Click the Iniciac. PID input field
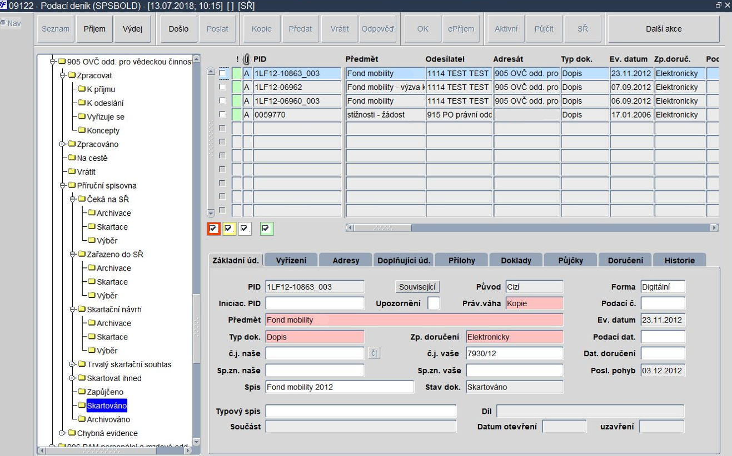The width and height of the screenshot is (732, 456). click(315, 303)
